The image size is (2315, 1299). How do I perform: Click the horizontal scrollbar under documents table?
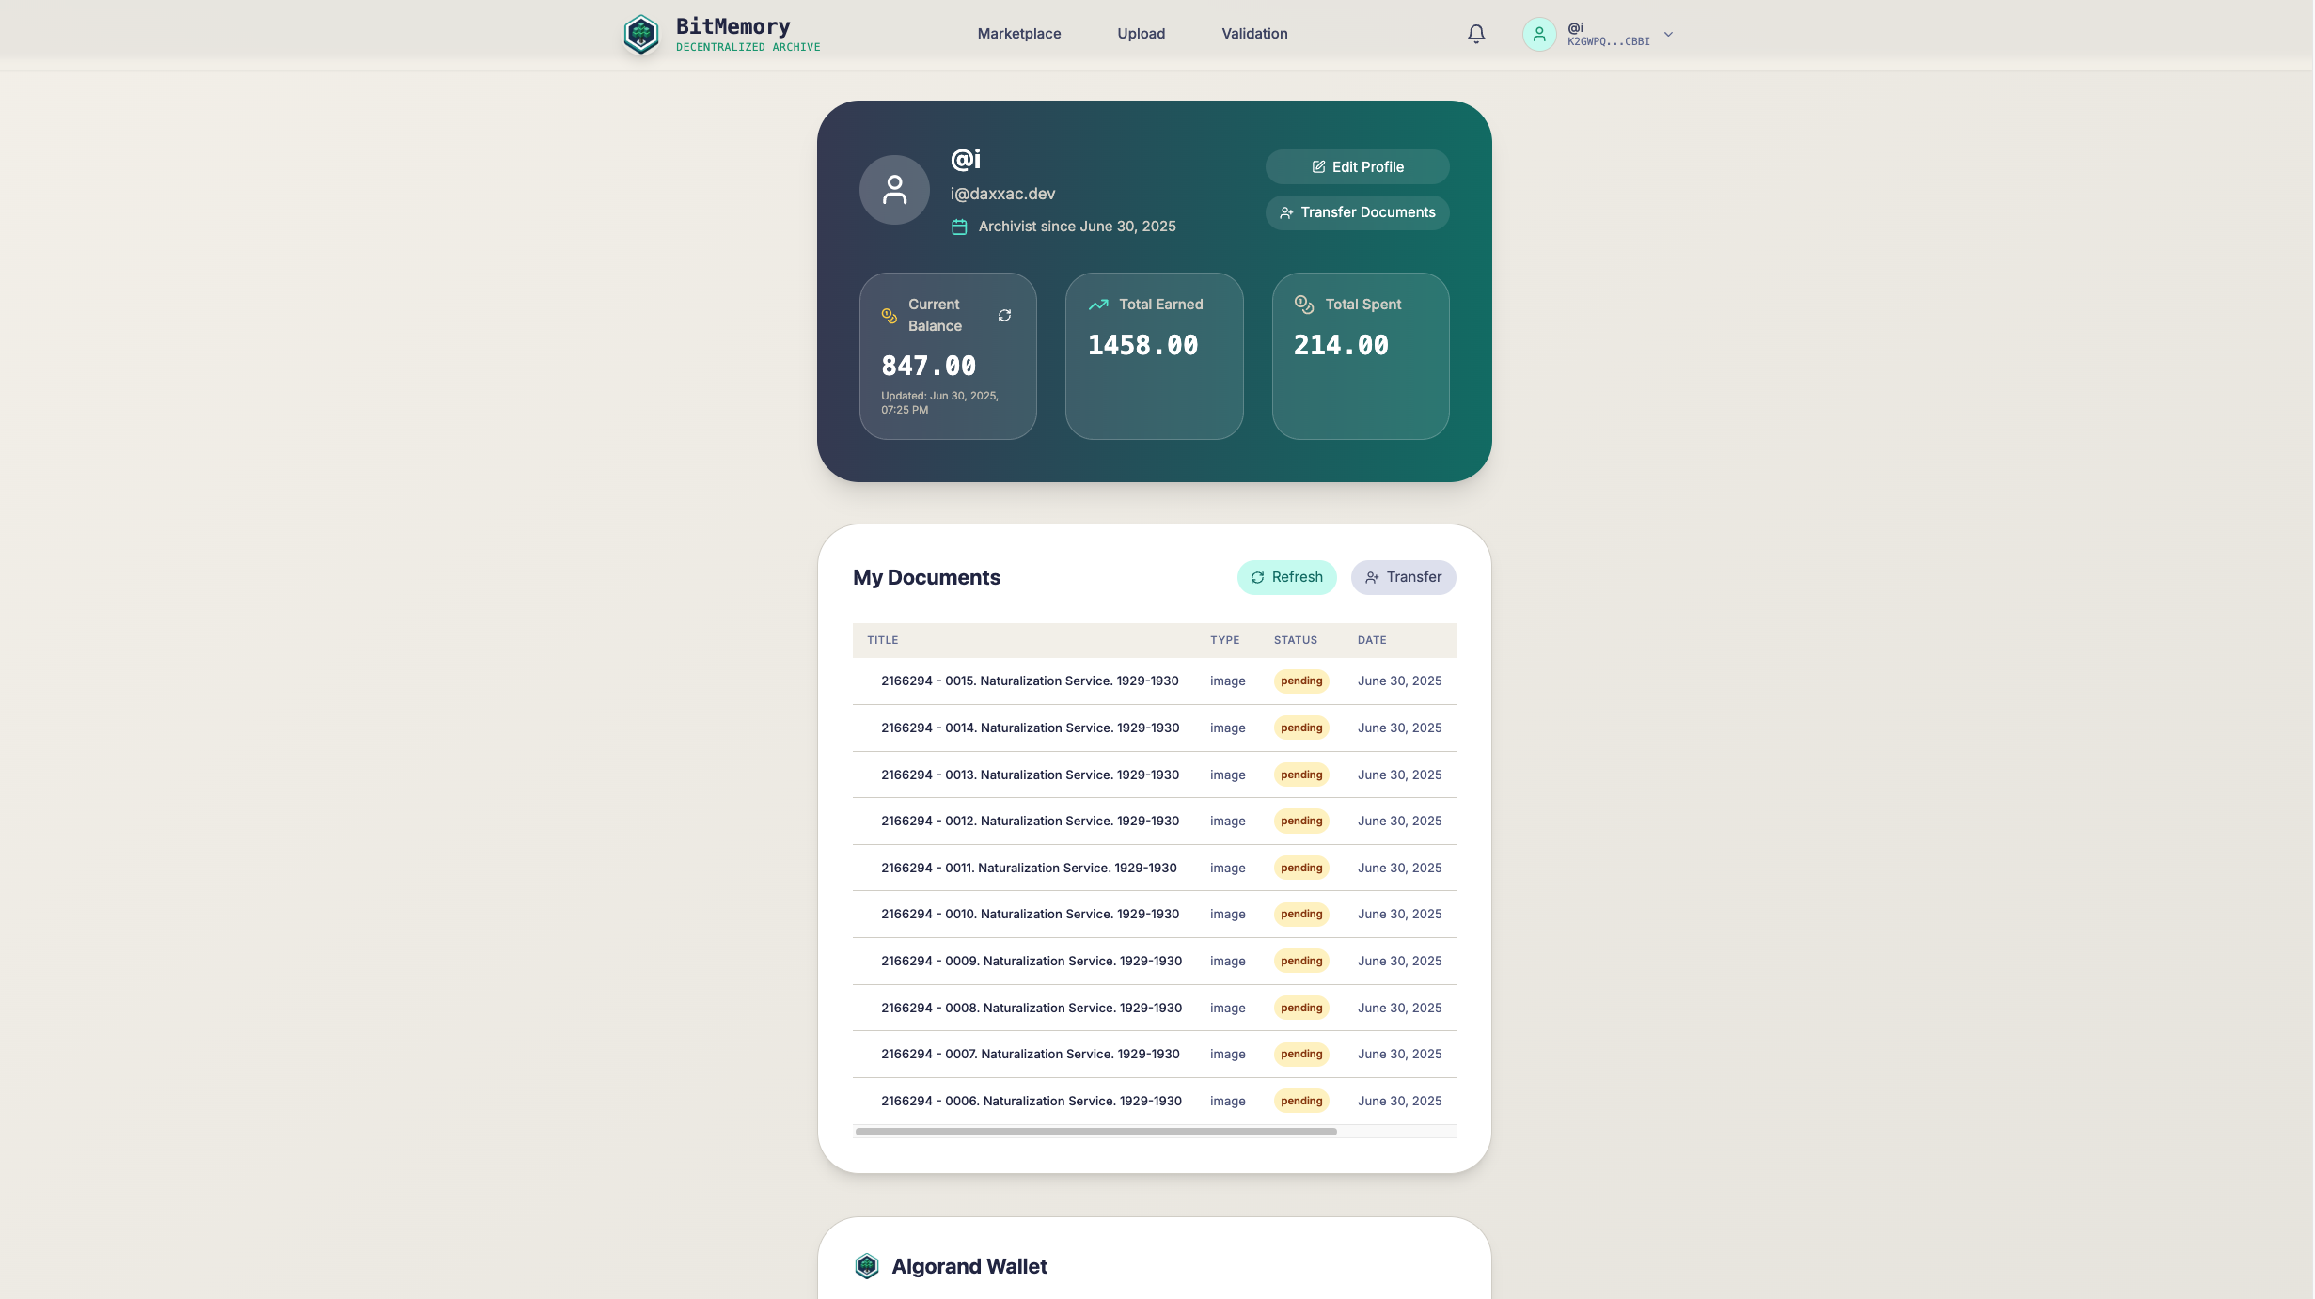pos(1095,1132)
